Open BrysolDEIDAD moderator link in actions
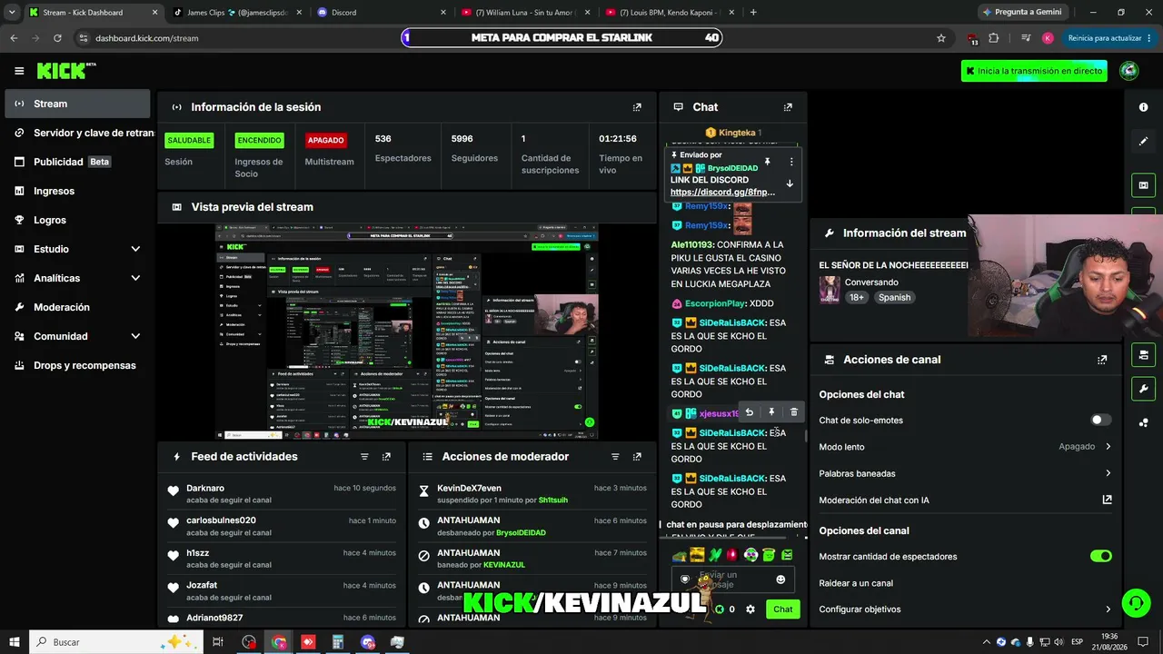 (x=521, y=532)
